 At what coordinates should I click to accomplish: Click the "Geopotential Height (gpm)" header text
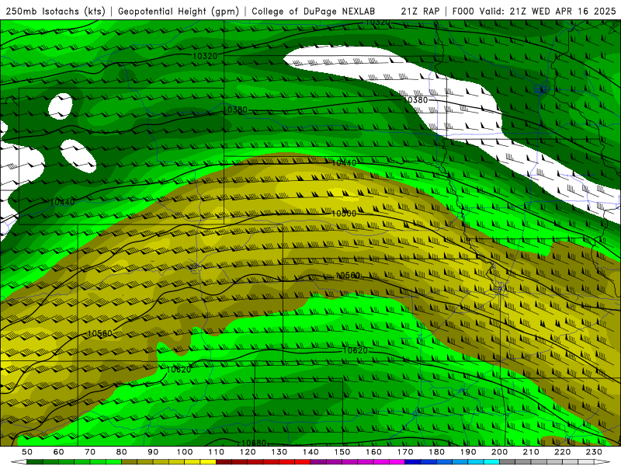point(179,11)
